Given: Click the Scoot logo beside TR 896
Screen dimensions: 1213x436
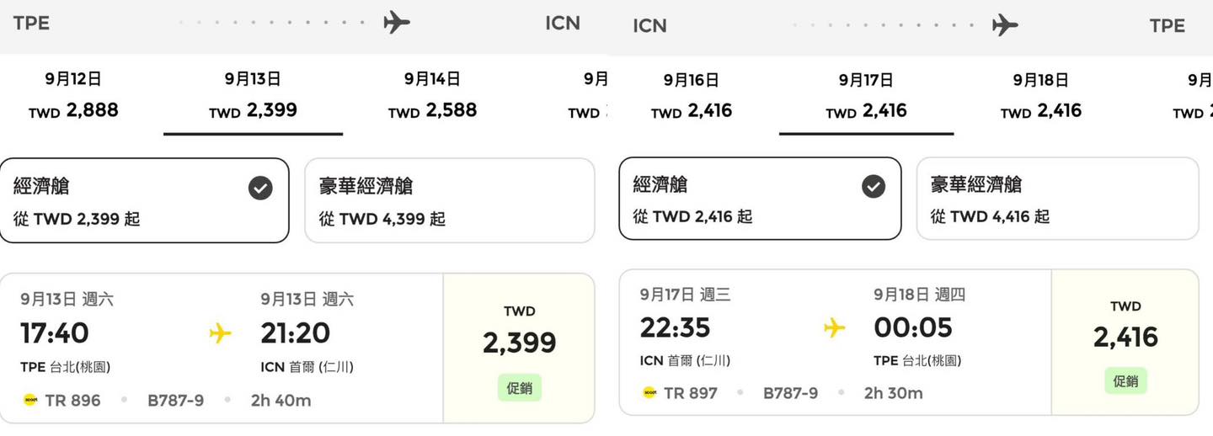Looking at the screenshot, I should (30, 401).
